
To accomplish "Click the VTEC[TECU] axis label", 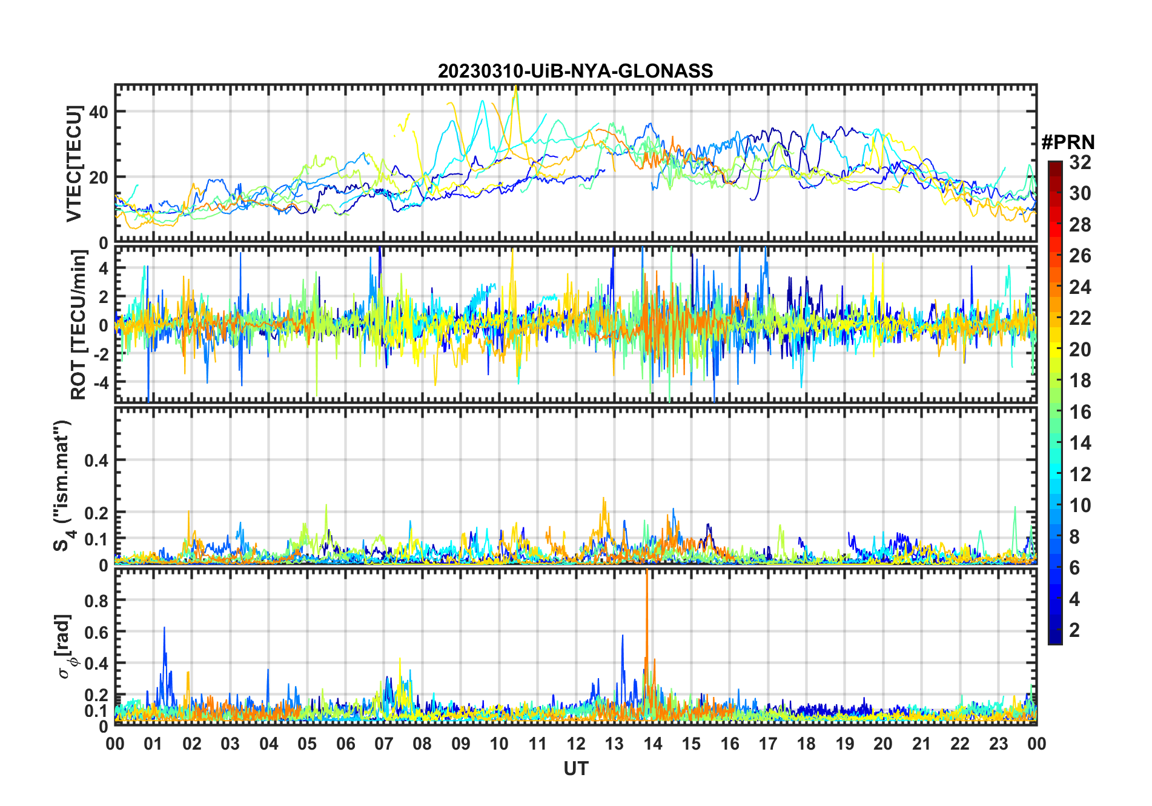I will click(x=74, y=164).
